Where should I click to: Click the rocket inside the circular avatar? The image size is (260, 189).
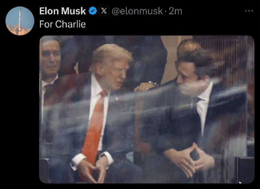(20, 21)
